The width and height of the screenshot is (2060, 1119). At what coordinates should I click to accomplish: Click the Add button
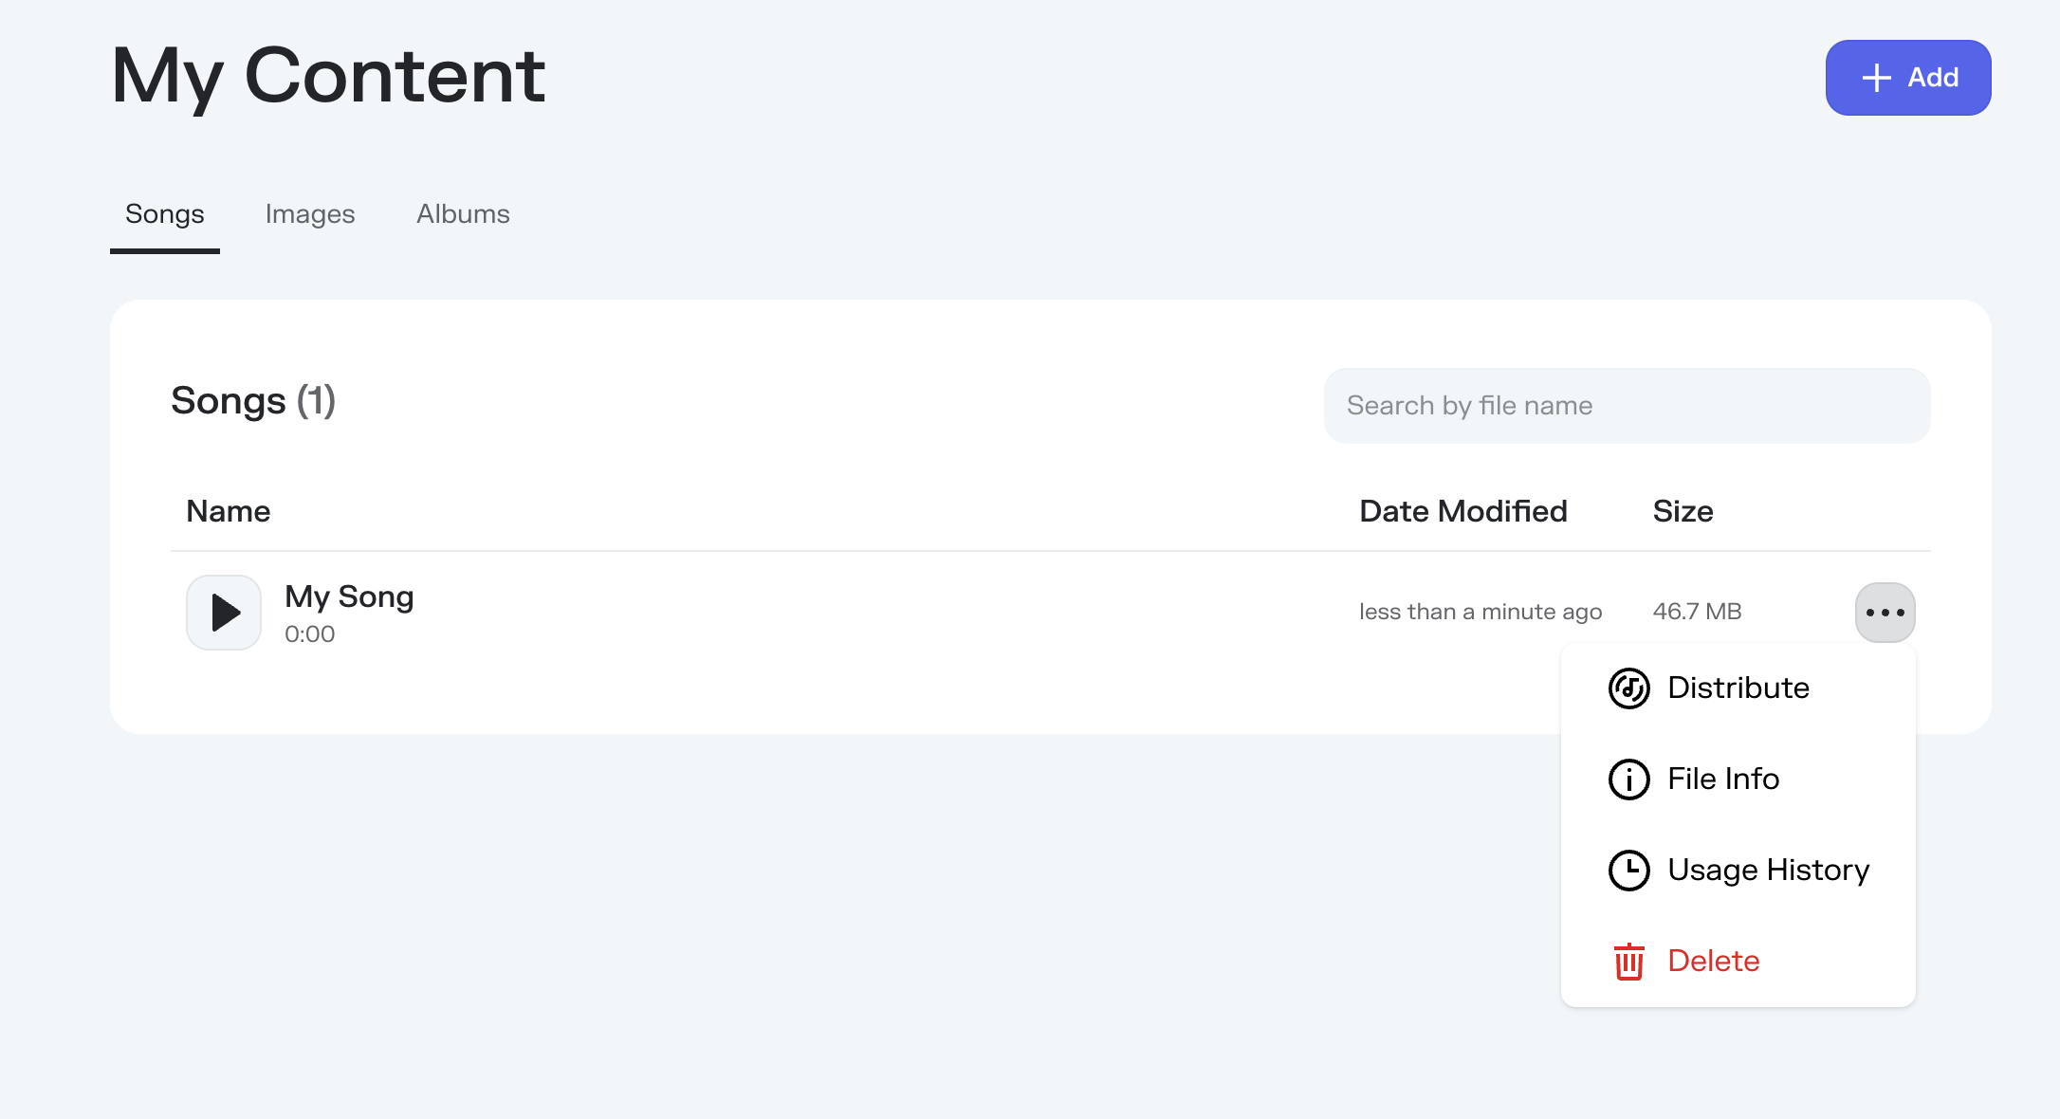click(x=1907, y=78)
